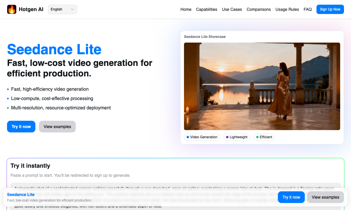Click the Sign Up Now button
The height and width of the screenshot is (210, 351).
(x=330, y=9)
